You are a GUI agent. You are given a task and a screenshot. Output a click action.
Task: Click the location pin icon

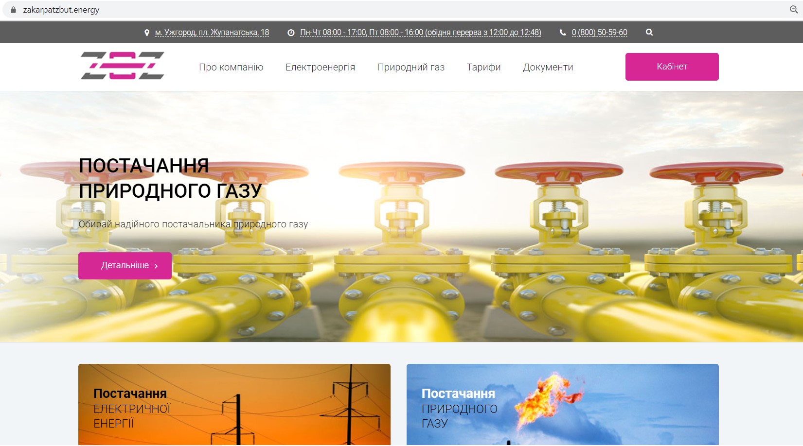point(147,33)
